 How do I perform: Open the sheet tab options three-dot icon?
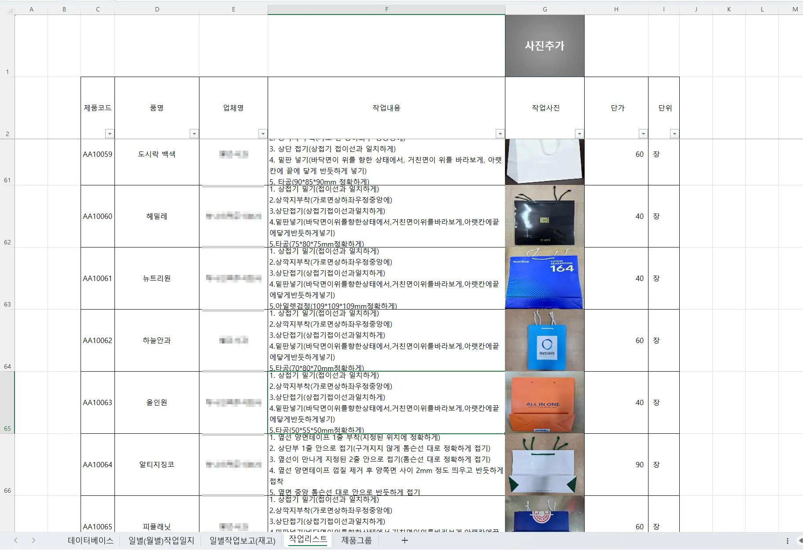tap(788, 541)
